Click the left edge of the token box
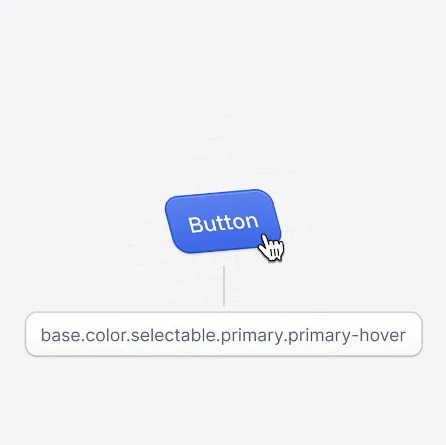This screenshot has height=445, width=446. [26, 335]
